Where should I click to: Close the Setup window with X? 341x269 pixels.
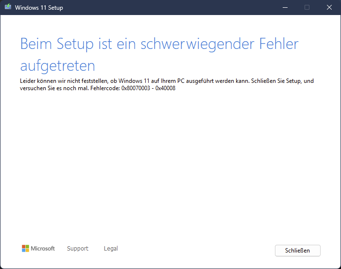[x=329, y=8]
